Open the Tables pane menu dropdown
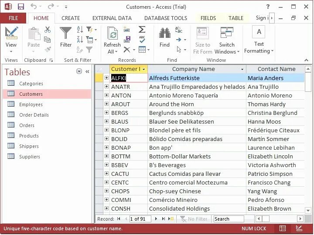The width and height of the screenshot is (314, 235). (79, 71)
